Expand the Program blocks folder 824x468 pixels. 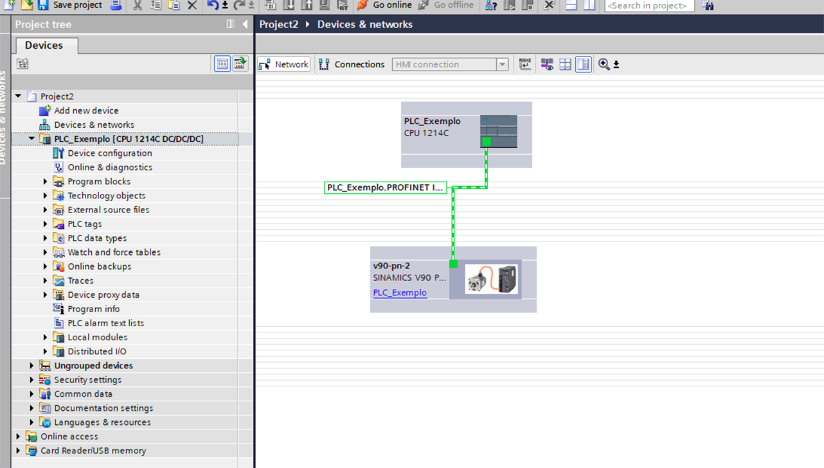tap(46, 182)
